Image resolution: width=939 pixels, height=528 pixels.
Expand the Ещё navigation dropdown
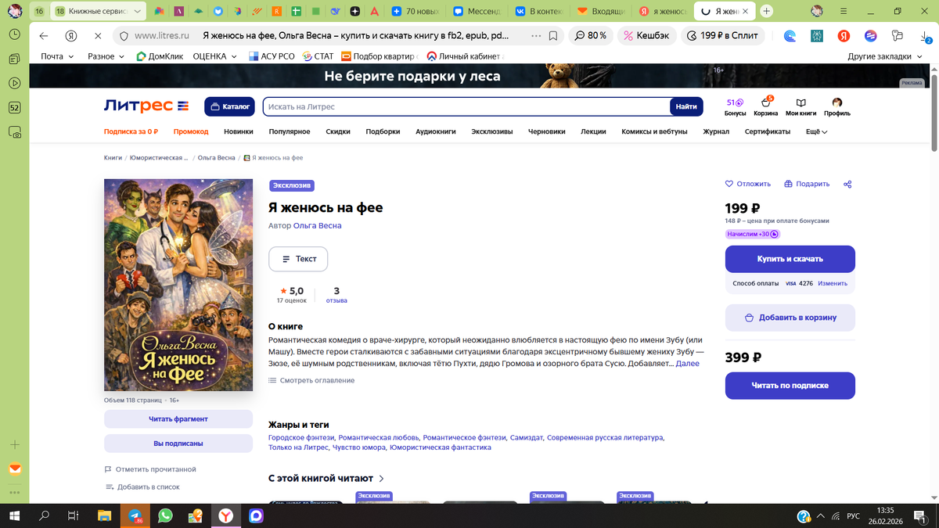click(817, 131)
